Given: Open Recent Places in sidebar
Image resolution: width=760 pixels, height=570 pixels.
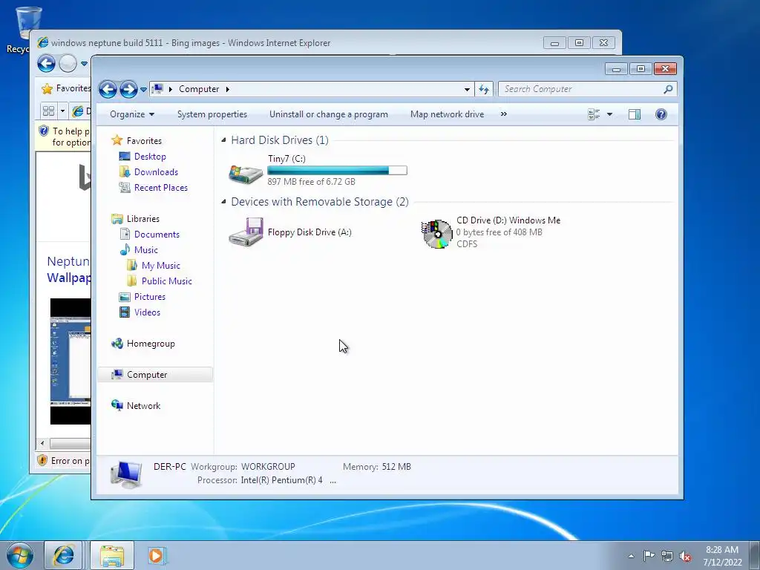Looking at the screenshot, I should (x=161, y=188).
